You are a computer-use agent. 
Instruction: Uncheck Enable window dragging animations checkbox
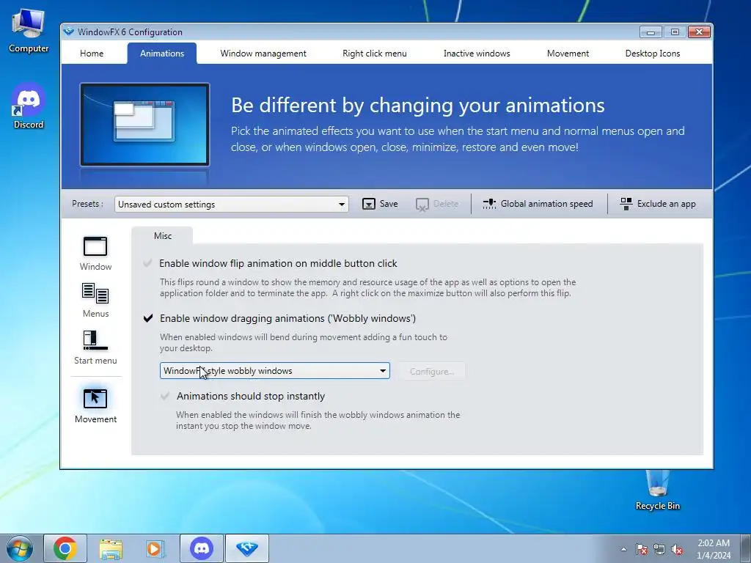coord(148,318)
